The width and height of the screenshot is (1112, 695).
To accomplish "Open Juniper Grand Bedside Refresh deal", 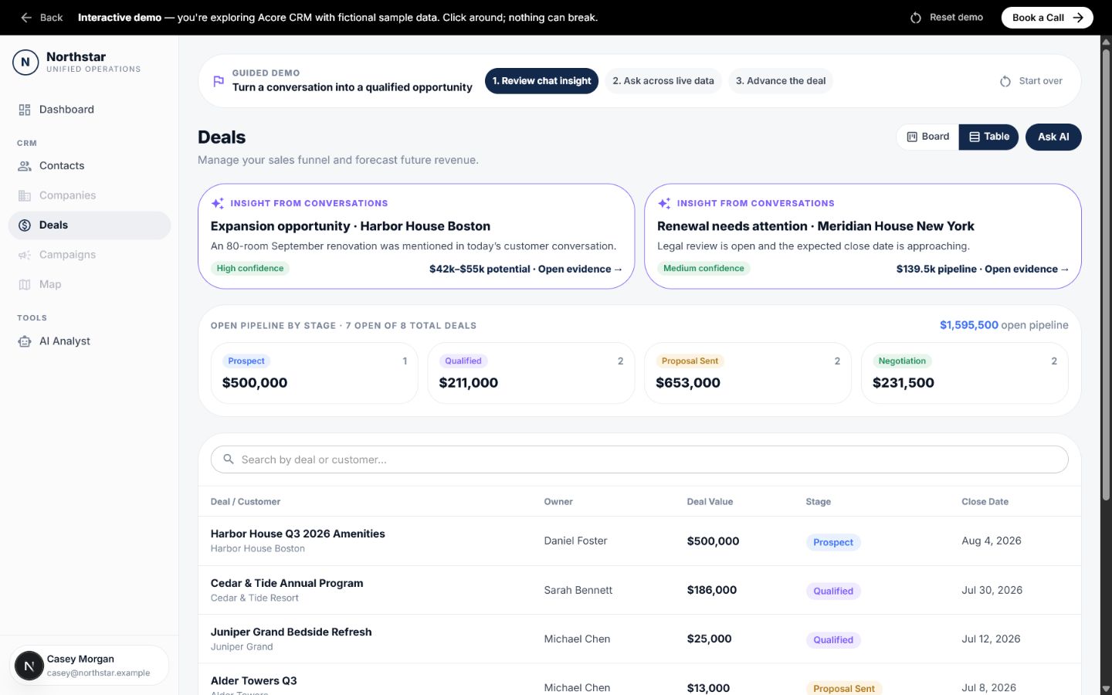I will tap(291, 632).
